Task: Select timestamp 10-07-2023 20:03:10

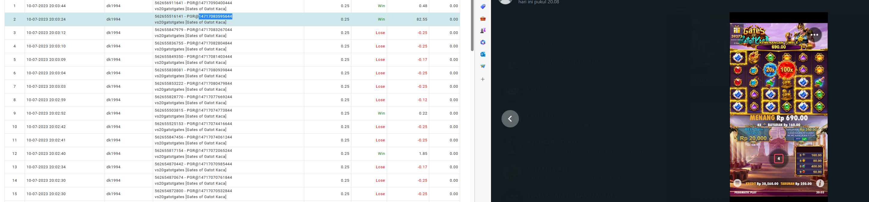Action: (46, 46)
